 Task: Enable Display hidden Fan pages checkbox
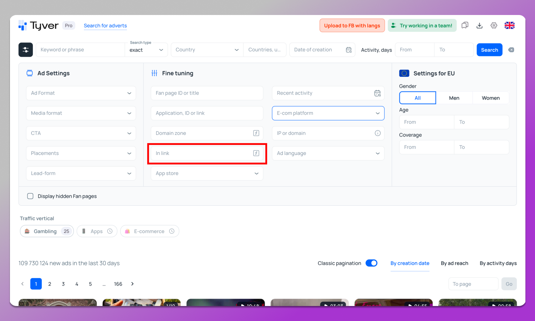point(30,196)
